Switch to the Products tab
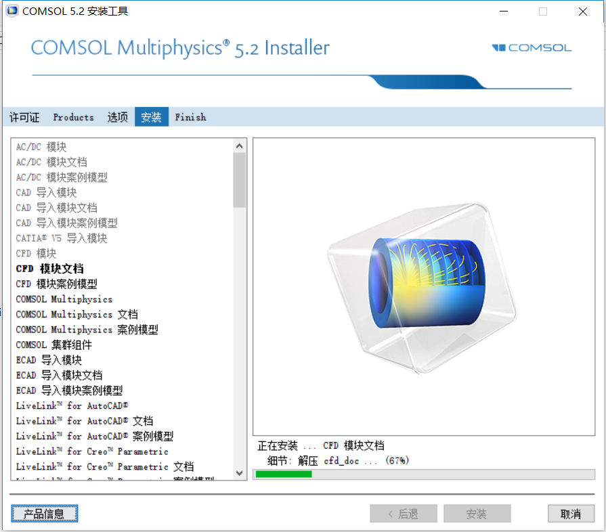This screenshot has width=606, height=532. [x=73, y=117]
